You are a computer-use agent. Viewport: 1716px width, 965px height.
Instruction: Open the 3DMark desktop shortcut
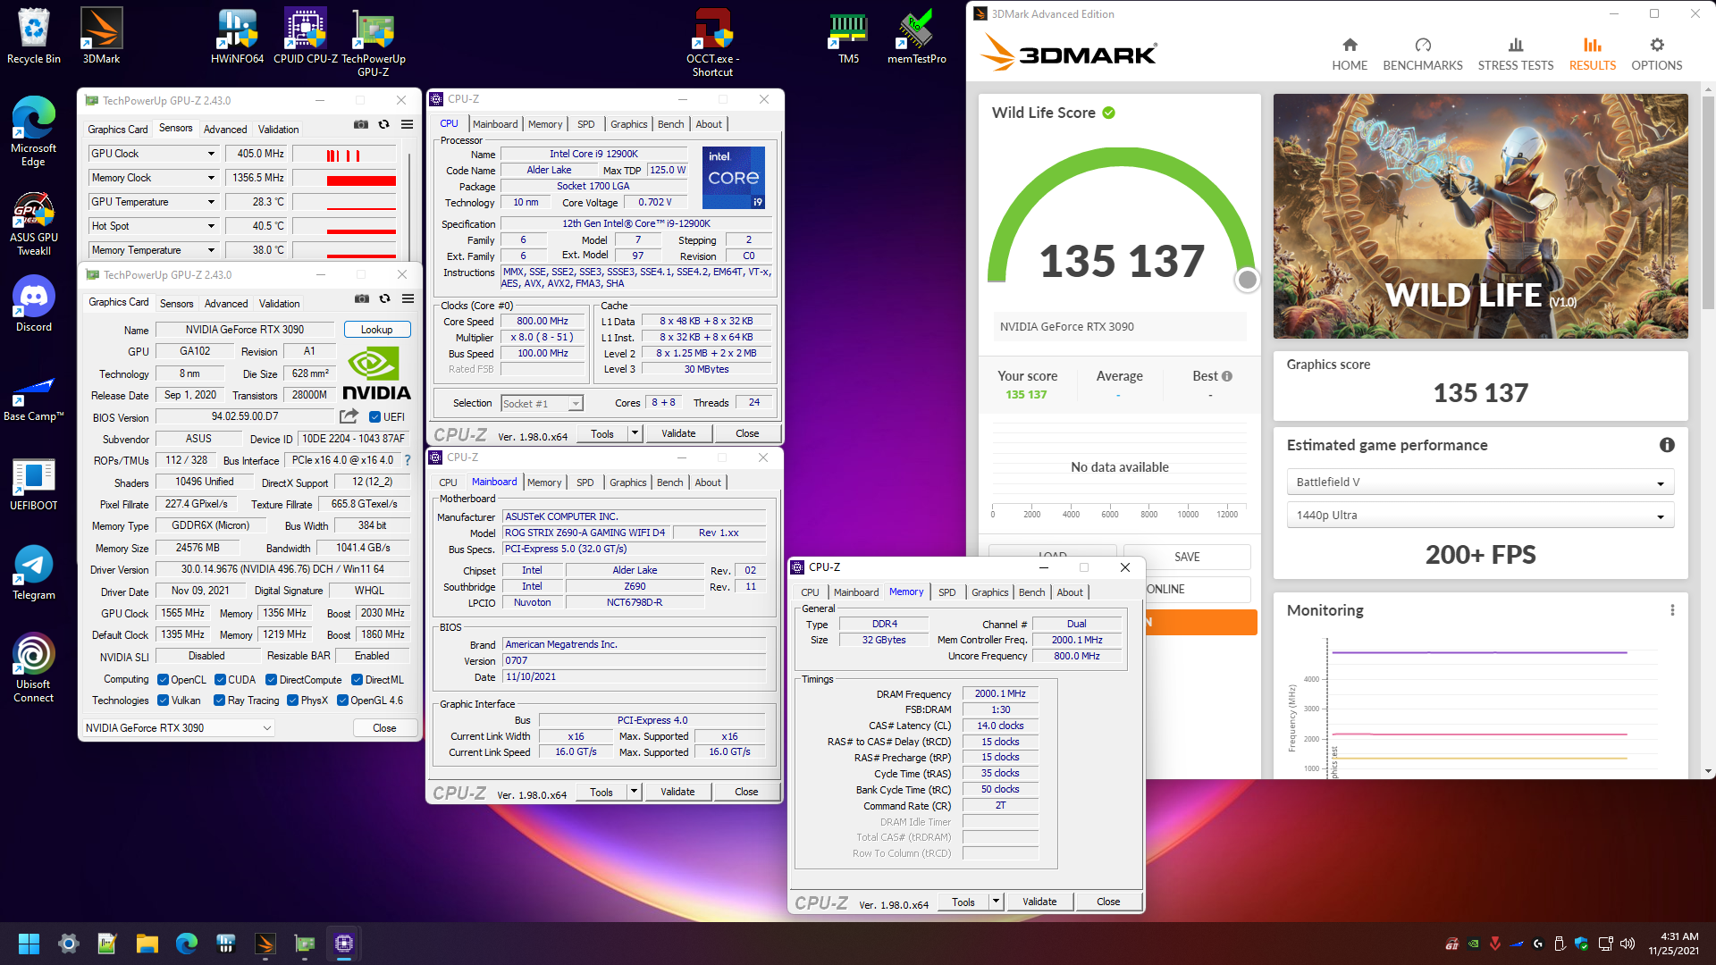101,36
